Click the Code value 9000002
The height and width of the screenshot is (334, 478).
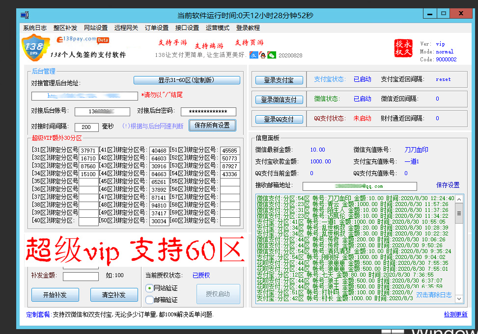click(446, 59)
